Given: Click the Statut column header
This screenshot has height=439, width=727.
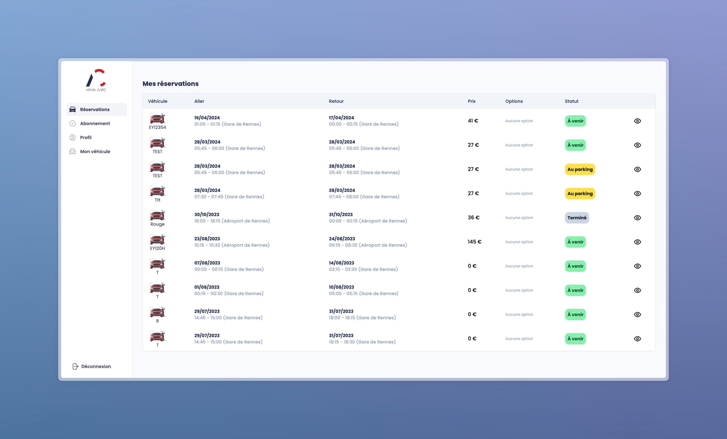Looking at the screenshot, I should coord(571,101).
